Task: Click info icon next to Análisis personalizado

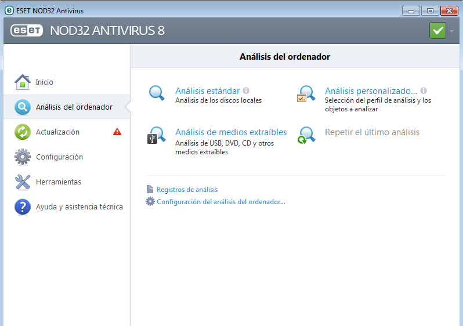Action: (x=424, y=91)
